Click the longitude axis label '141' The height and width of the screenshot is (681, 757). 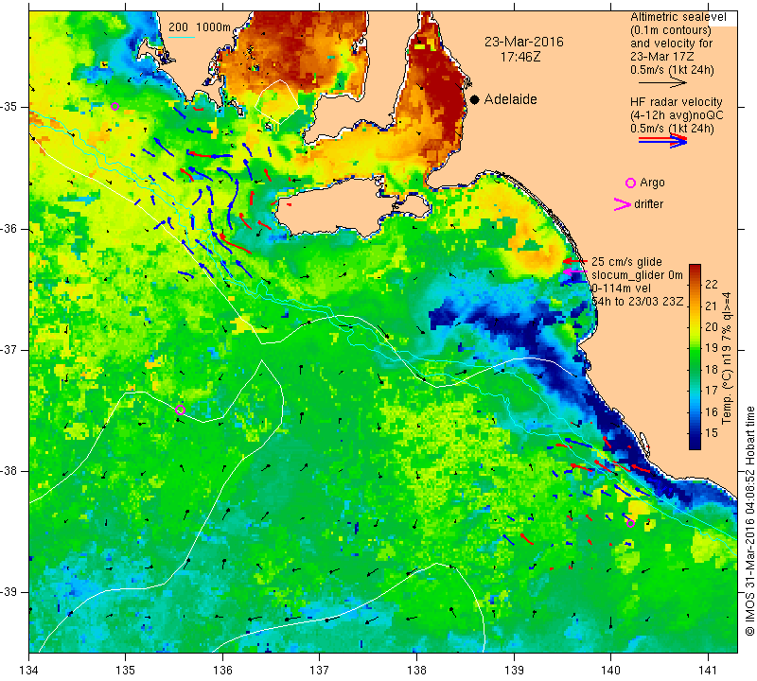(708, 670)
